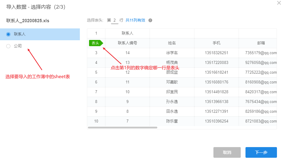This screenshot has width=282, height=161.
Task: Click the cell with name 徐学名
Action: [x=172, y=53]
